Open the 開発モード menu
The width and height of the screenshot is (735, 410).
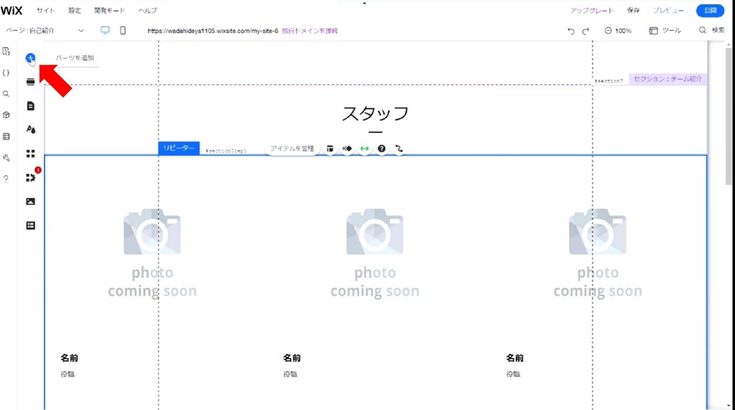pyautogui.click(x=110, y=10)
